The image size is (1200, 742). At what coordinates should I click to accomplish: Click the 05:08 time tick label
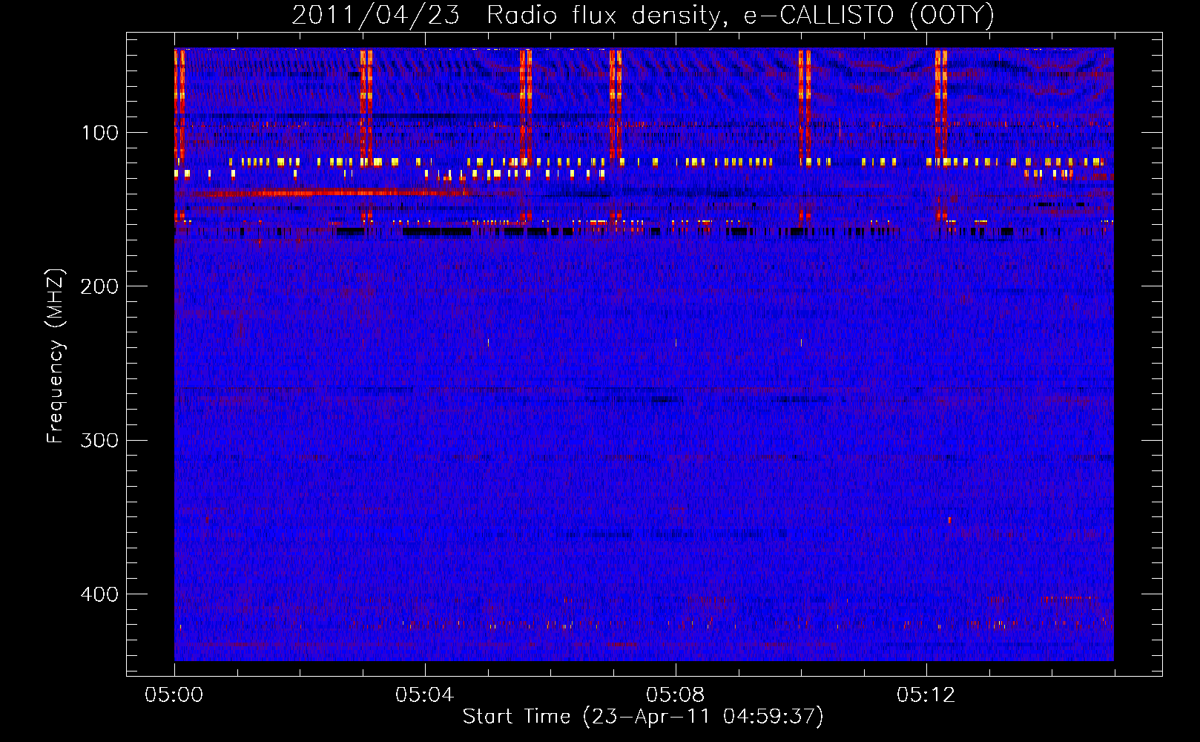[676, 695]
